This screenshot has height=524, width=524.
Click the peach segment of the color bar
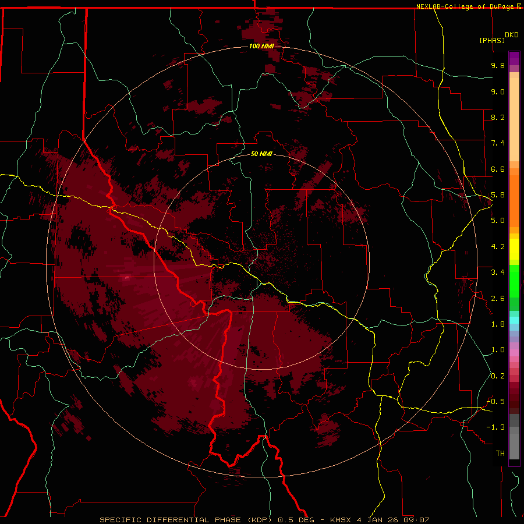[514, 119]
